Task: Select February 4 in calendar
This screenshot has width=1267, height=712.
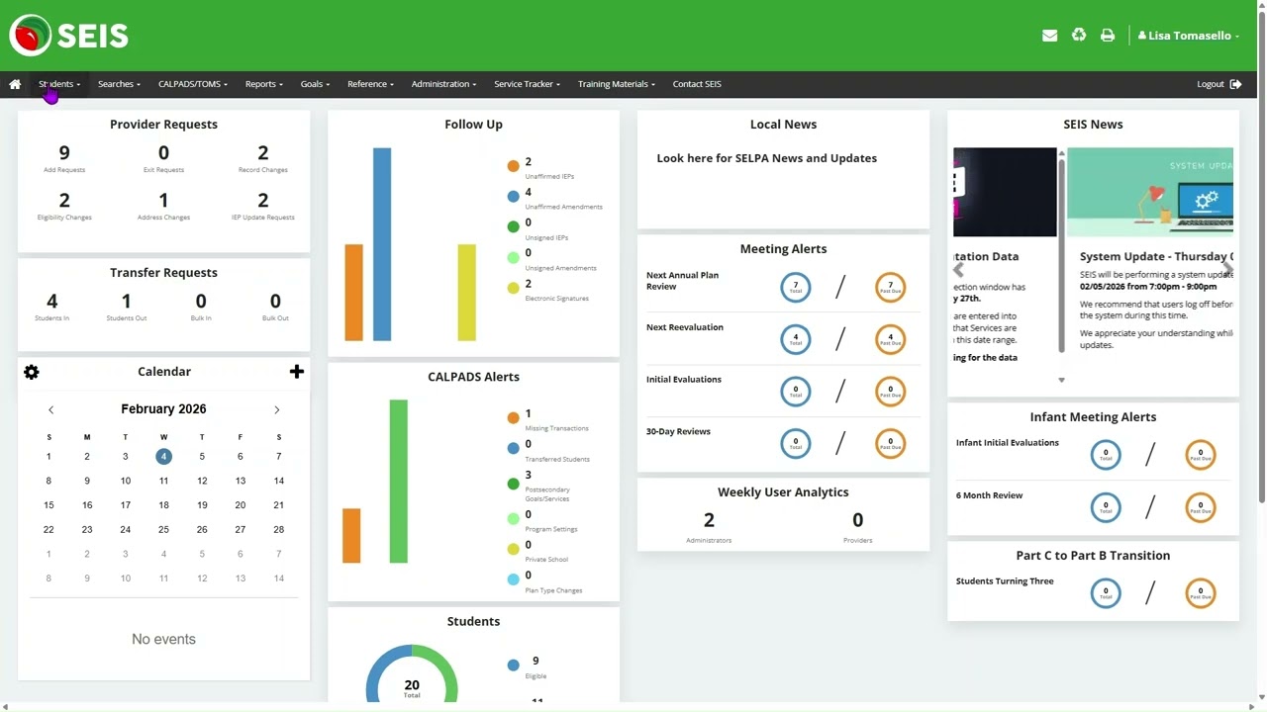Action: click(x=163, y=456)
